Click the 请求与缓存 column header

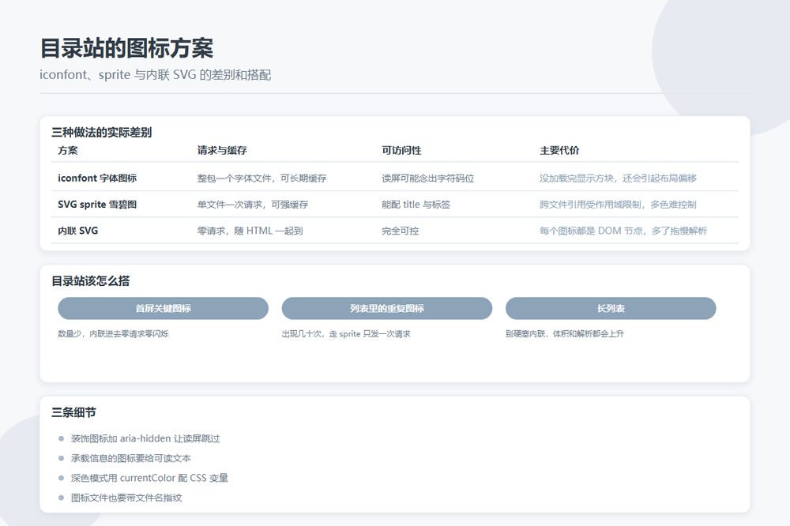(222, 151)
